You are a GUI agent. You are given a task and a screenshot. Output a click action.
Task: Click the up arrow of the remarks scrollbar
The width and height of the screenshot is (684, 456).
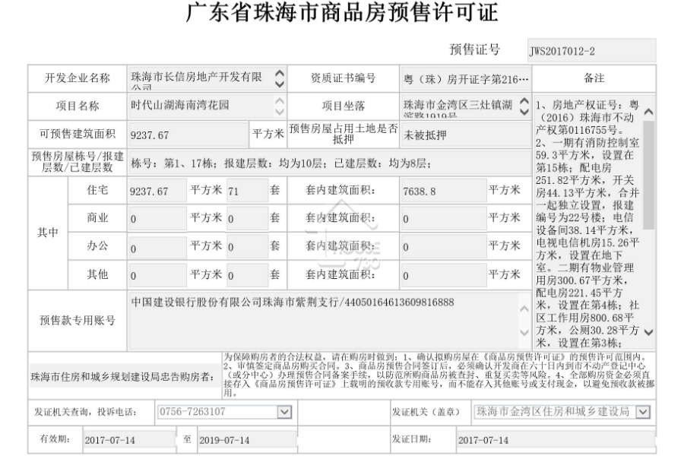click(x=649, y=112)
